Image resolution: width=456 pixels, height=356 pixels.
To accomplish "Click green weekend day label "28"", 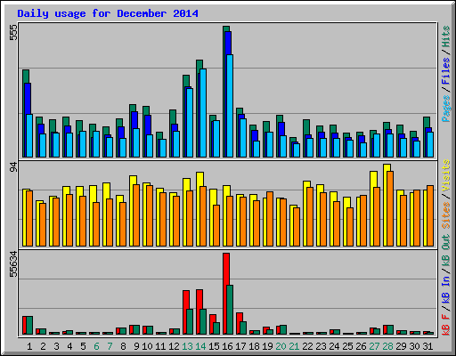I will point(387,346).
